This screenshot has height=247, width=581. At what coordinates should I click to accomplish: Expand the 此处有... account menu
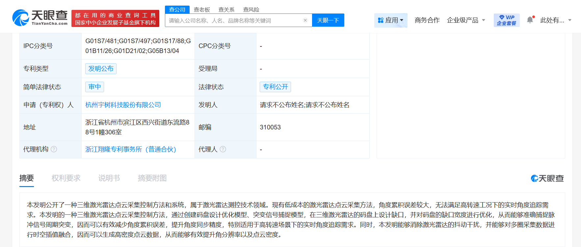pyautogui.click(x=556, y=20)
